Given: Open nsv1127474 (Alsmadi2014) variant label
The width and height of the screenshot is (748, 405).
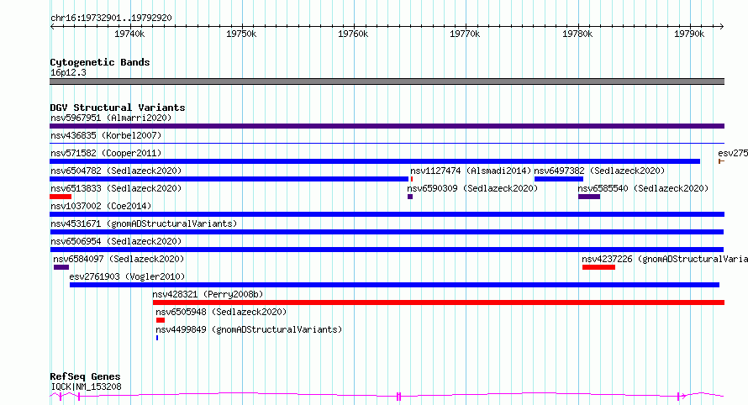Looking at the screenshot, I should pyautogui.click(x=471, y=171).
